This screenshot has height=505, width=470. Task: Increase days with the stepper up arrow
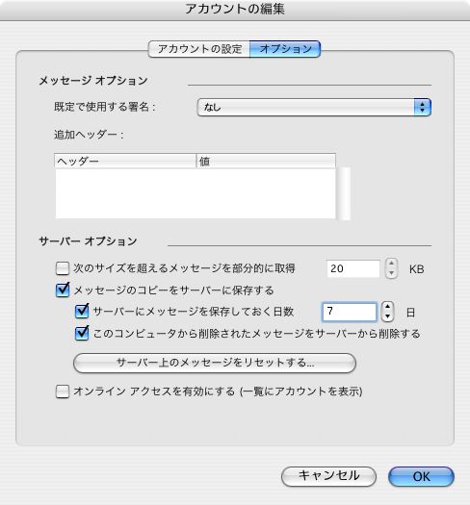pos(387,306)
